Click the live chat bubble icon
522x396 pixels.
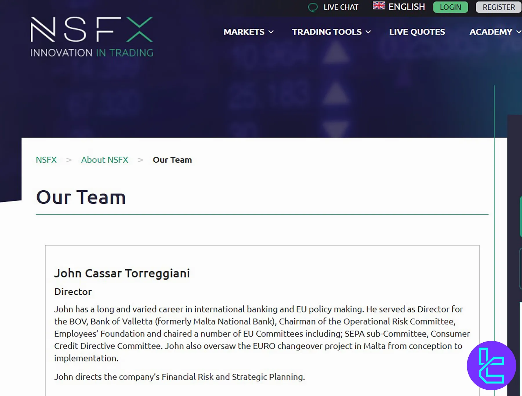click(x=313, y=7)
